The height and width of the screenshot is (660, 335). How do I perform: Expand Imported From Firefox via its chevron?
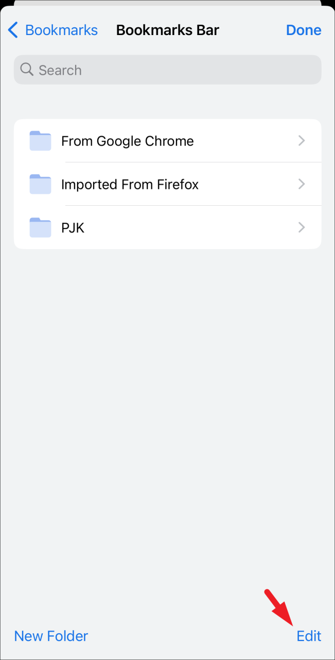302,184
